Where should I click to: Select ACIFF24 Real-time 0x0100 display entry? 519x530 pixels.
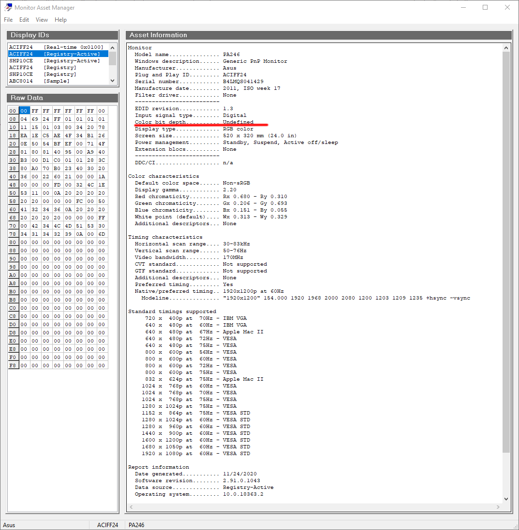[56, 47]
